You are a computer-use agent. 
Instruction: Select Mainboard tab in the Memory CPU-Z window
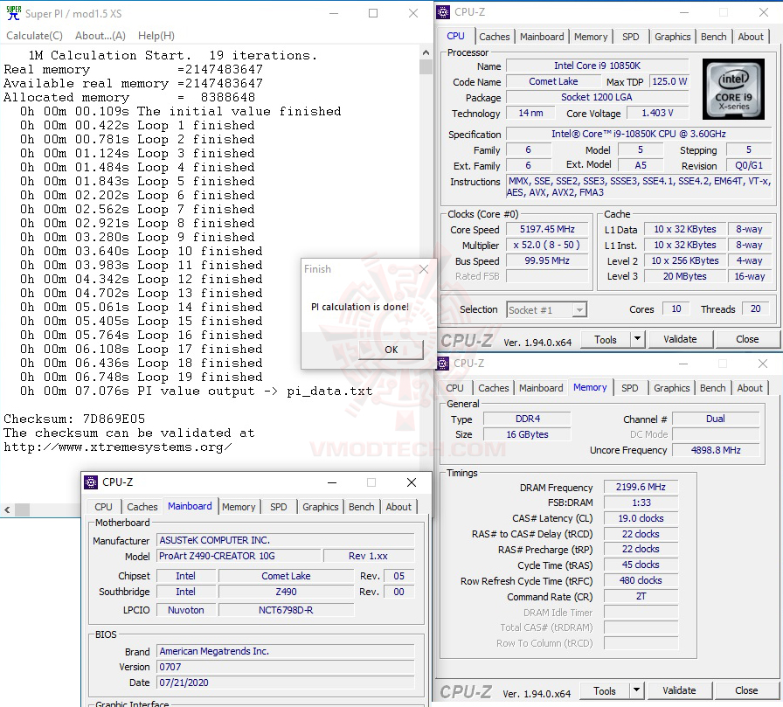click(x=541, y=388)
